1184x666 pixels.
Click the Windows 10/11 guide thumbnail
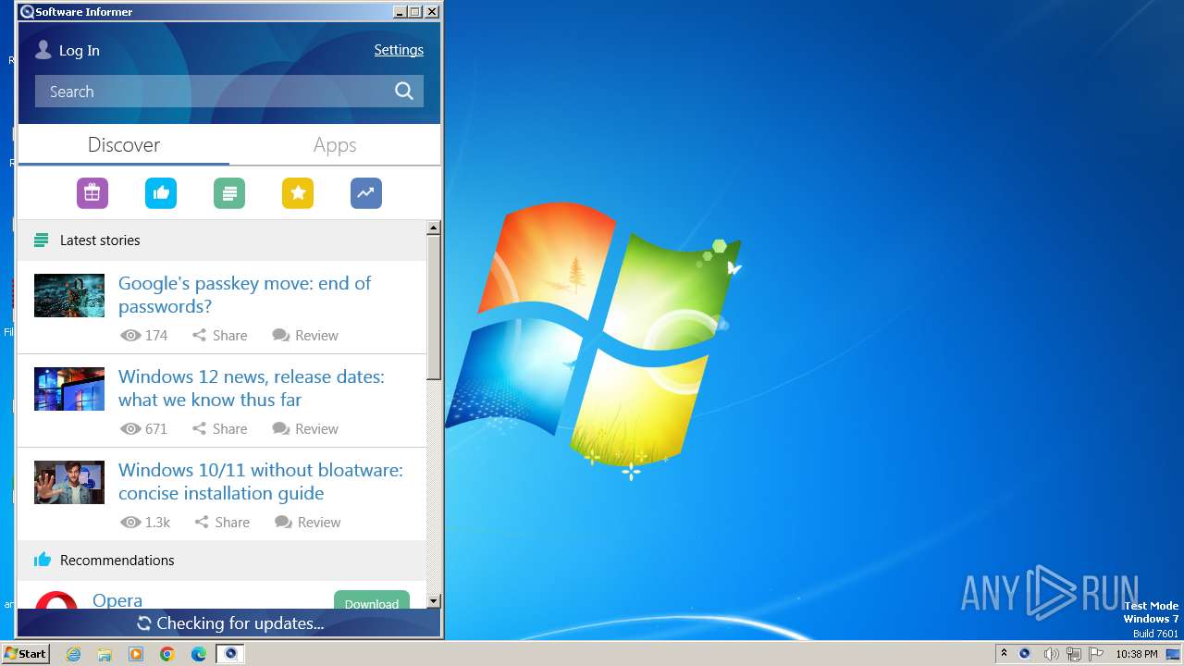(x=69, y=482)
